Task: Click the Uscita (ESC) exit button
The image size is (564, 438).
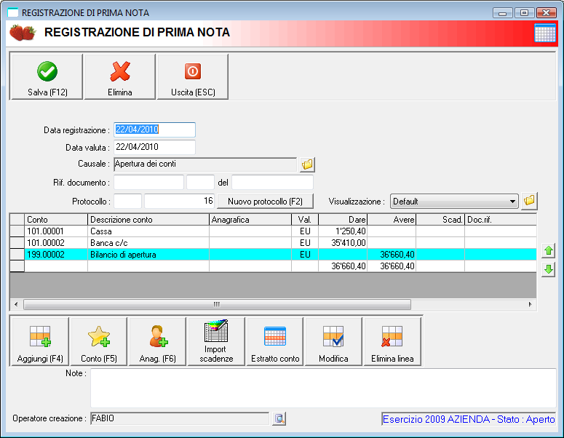Action: pos(193,77)
